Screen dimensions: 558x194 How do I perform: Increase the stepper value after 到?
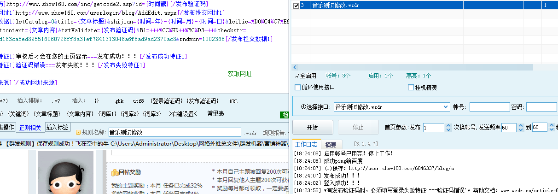[x=552, y=125]
